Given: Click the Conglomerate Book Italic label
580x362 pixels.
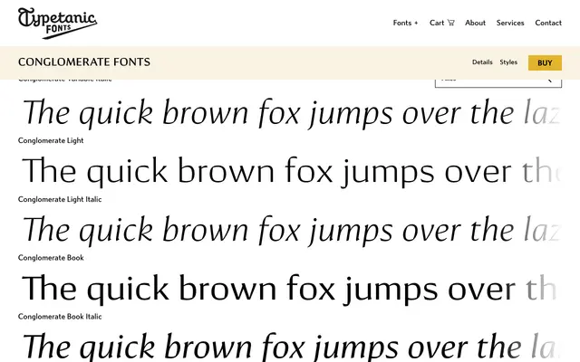Looking at the screenshot, I should coord(60,316).
